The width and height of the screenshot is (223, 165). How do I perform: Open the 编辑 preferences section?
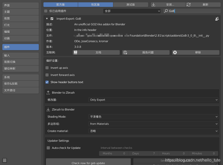coord(21,32)
